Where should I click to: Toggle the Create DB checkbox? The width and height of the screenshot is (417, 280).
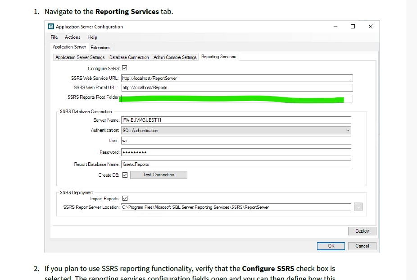click(125, 175)
